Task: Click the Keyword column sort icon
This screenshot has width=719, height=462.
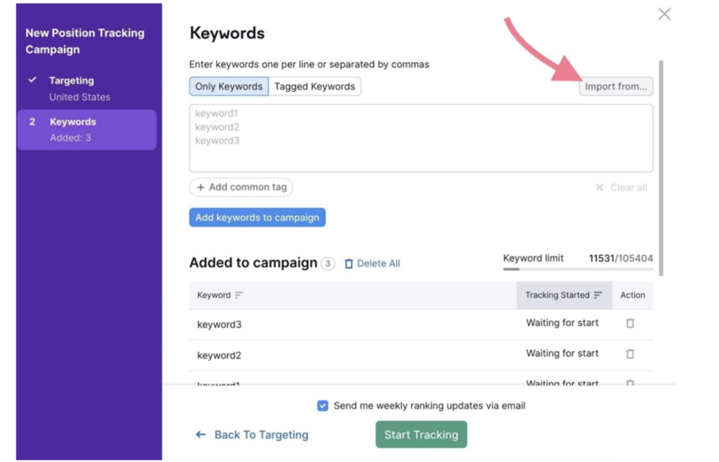Action: pyautogui.click(x=239, y=295)
